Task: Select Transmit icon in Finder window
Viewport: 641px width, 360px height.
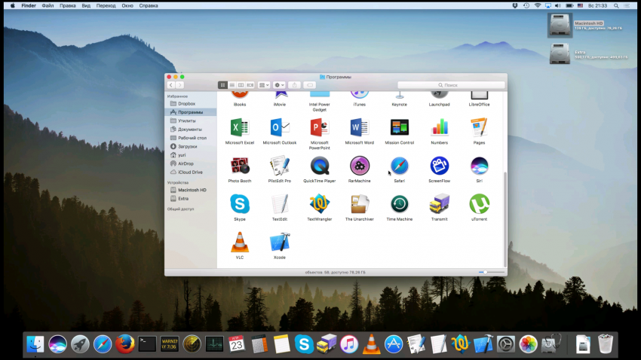Action: 440,204
